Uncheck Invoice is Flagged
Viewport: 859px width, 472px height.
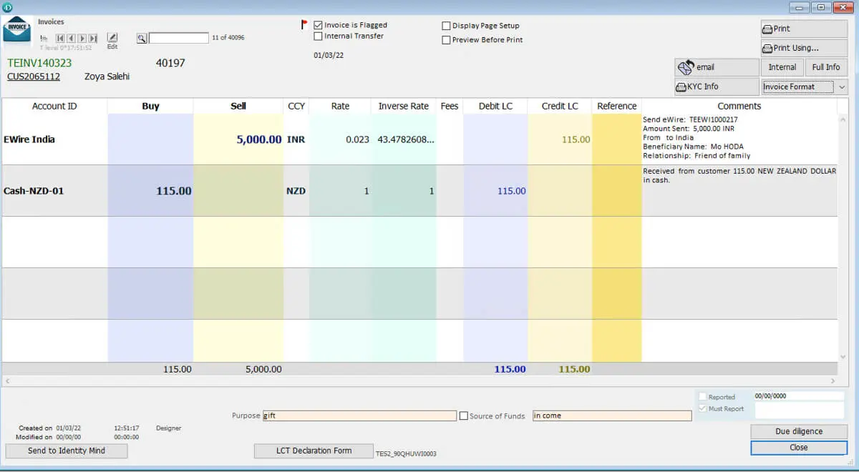(318, 25)
